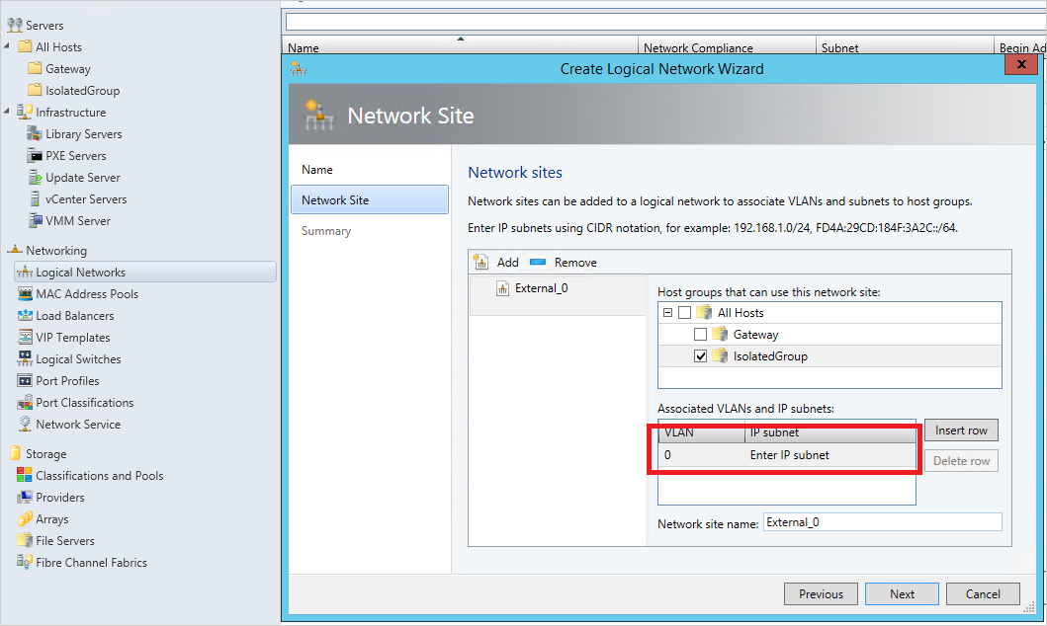Click the File Servers icon
This screenshot has height=626, width=1047.
tap(25, 540)
